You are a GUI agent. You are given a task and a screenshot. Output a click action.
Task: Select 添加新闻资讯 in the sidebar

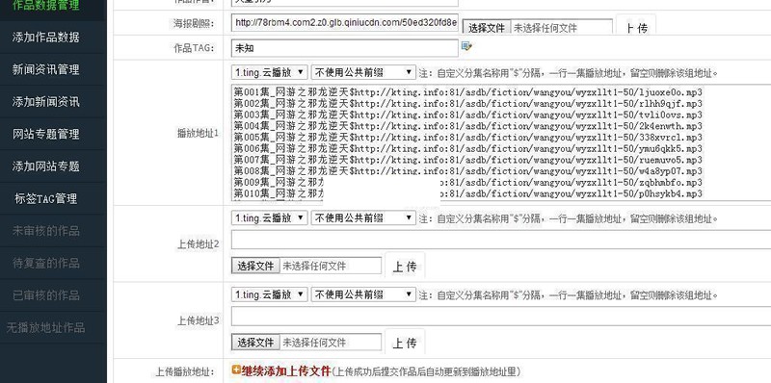45,102
